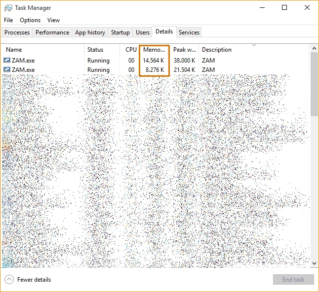Switch to the Startup tab
319x292 pixels.
click(x=120, y=32)
